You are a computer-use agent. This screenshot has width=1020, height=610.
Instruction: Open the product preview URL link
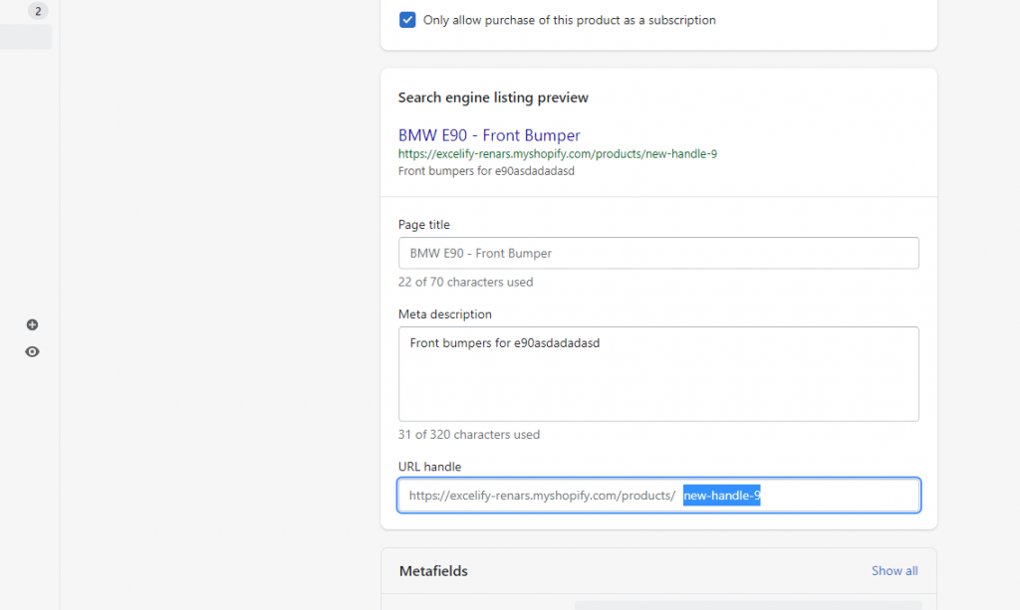pos(557,154)
